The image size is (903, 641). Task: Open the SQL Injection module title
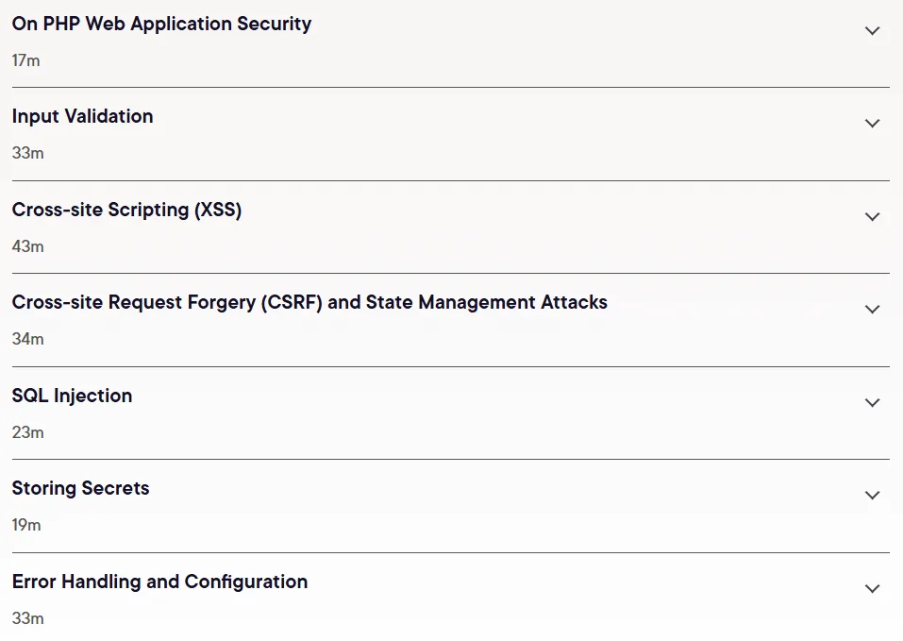coord(72,396)
